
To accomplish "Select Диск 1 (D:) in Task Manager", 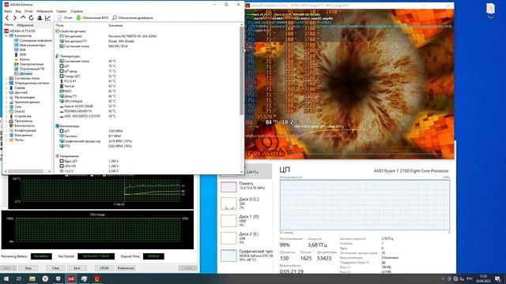I will pyautogui.click(x=245, y=221).
